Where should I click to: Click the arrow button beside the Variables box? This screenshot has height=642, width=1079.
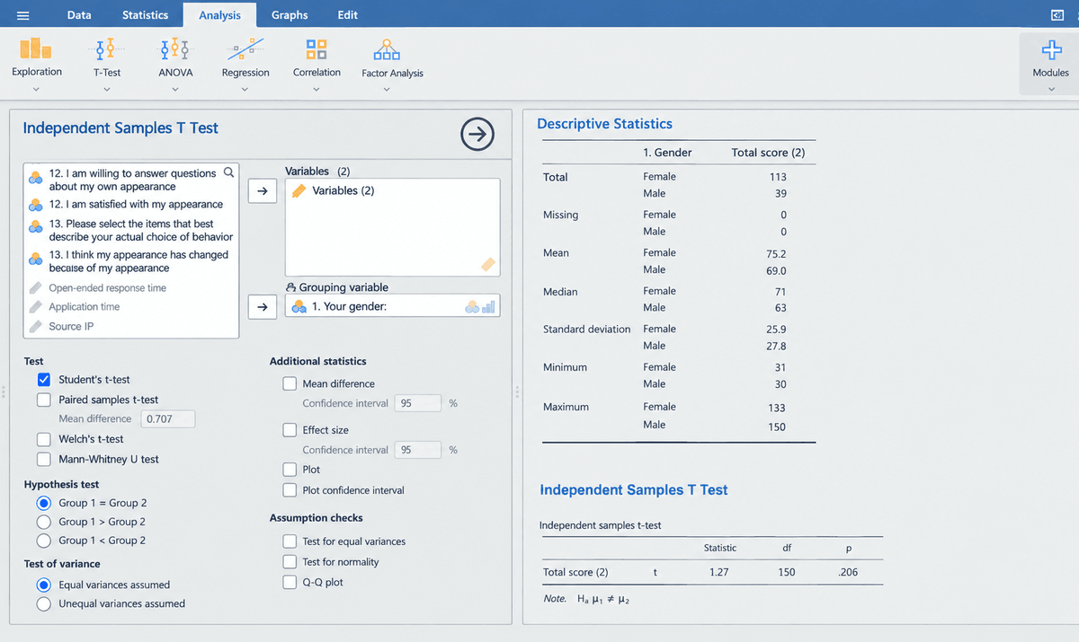(x=262, y=191)
